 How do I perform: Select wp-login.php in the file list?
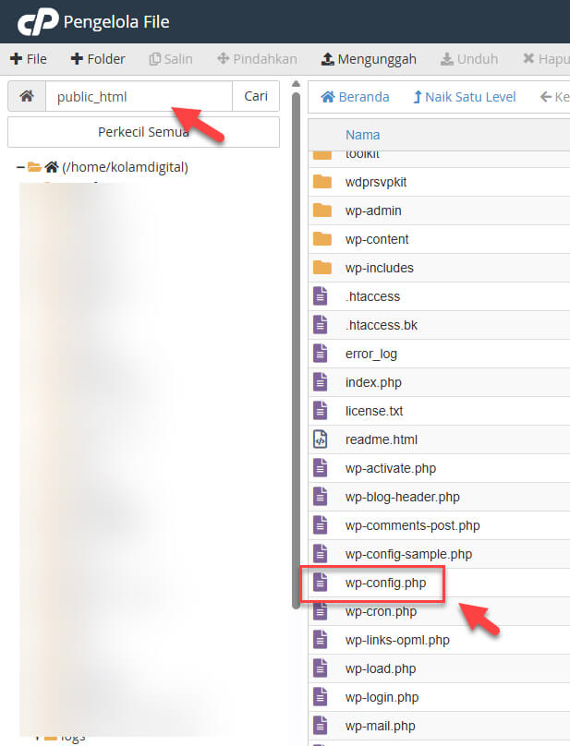[x=382, y=697]
